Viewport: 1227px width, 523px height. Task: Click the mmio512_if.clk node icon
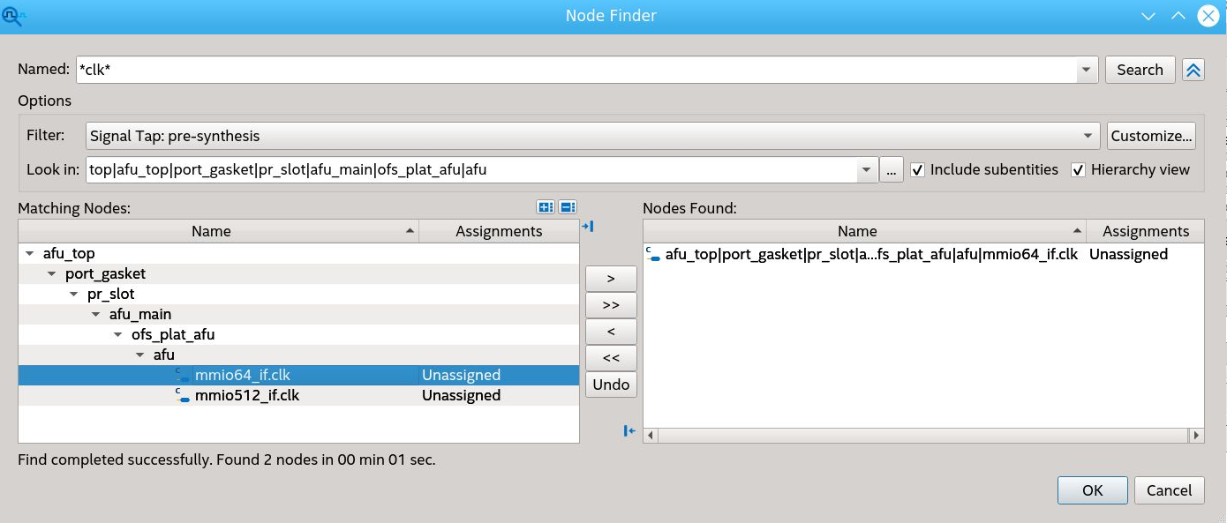point(183,396)
